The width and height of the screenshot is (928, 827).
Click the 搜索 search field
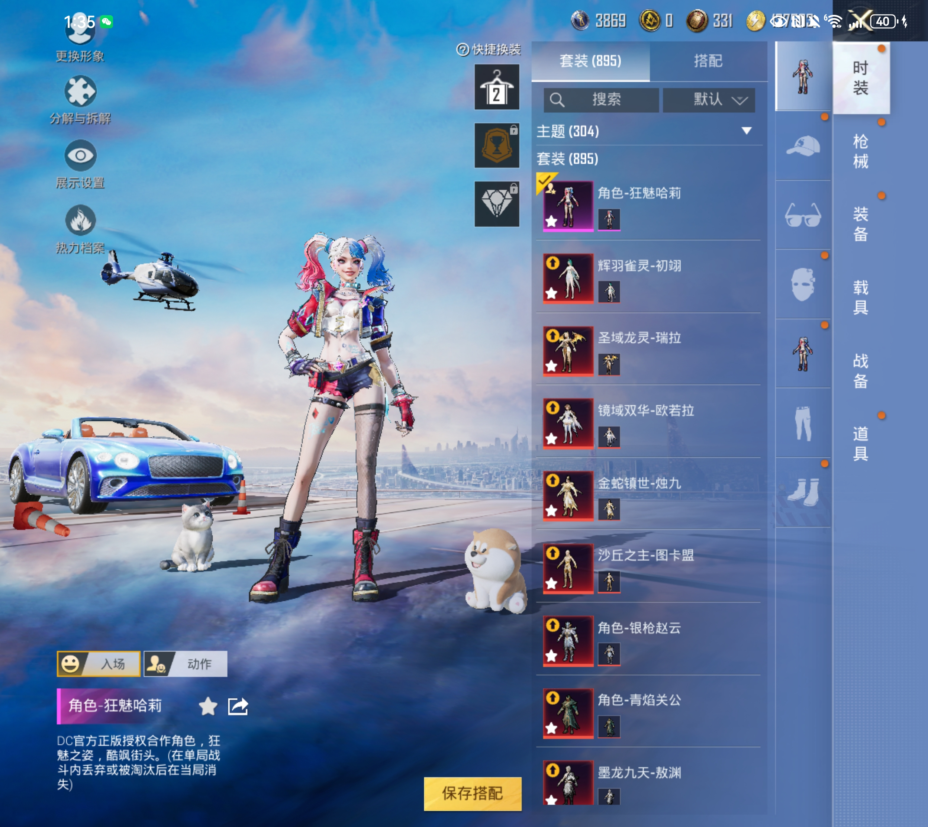602,100
